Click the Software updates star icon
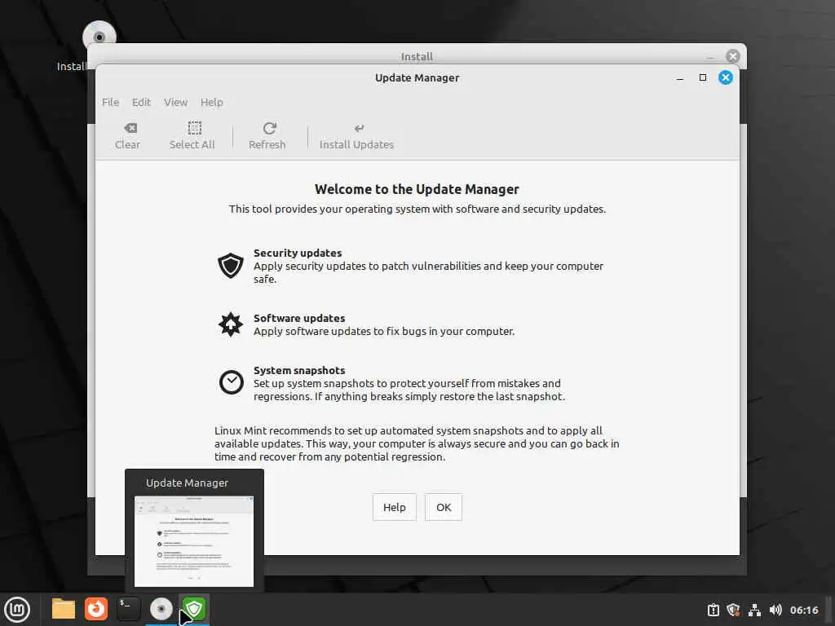 click(x=231, y=324)
